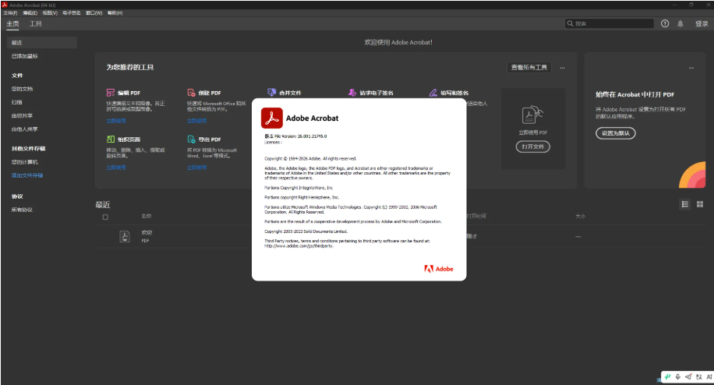Image resolution: width=714 pixels, height=385 pixels.
Task: Click the paper plane icon in floating toolbar
Action: (688, 376)
